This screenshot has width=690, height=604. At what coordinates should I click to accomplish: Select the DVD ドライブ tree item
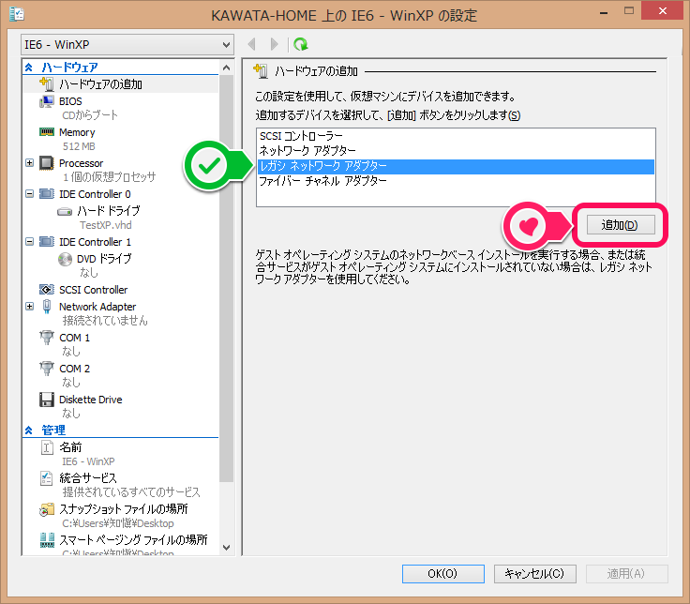pyautogui.click(x=104, y=259)
